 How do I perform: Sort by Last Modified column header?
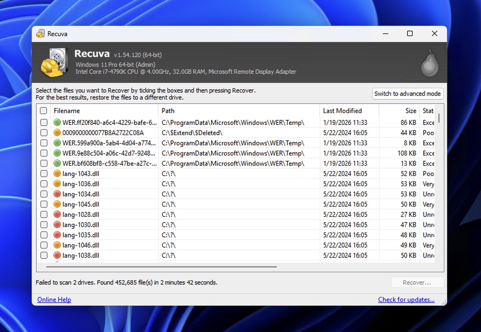click(350, 111)
